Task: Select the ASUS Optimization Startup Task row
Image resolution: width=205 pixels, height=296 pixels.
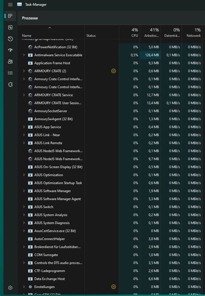Action: point(110,183)
